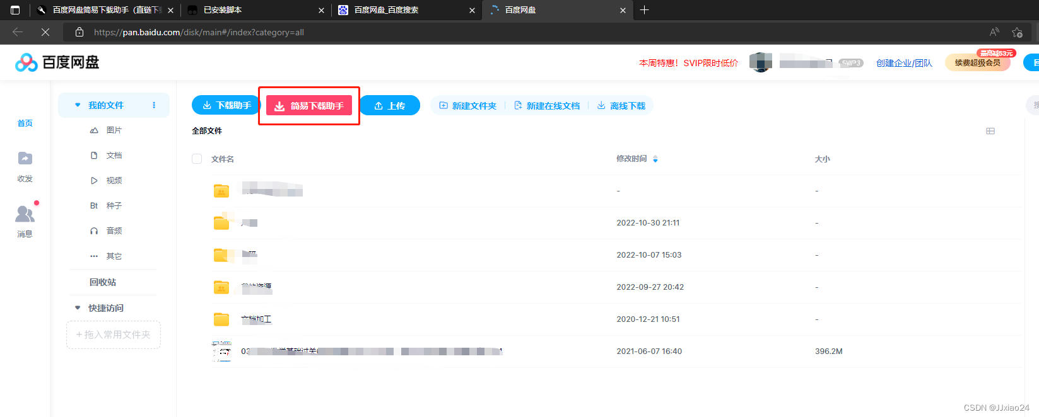
Task: Create a folder with 新建文件夹
Action: [468, 106]
